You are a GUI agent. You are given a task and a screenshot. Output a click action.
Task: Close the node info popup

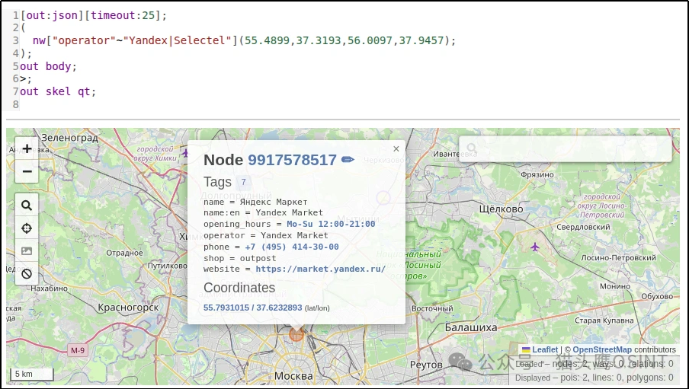396,149
